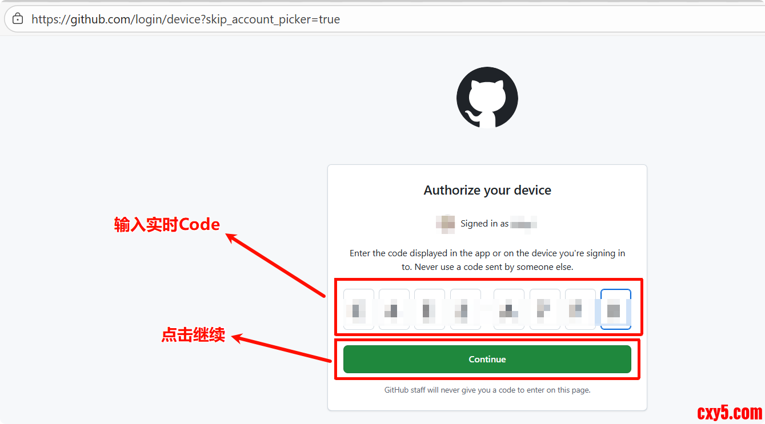The width and height of the screenshot is (765, 424).
Task: Click the '点击继续' red annotation label
Action: 193,335
